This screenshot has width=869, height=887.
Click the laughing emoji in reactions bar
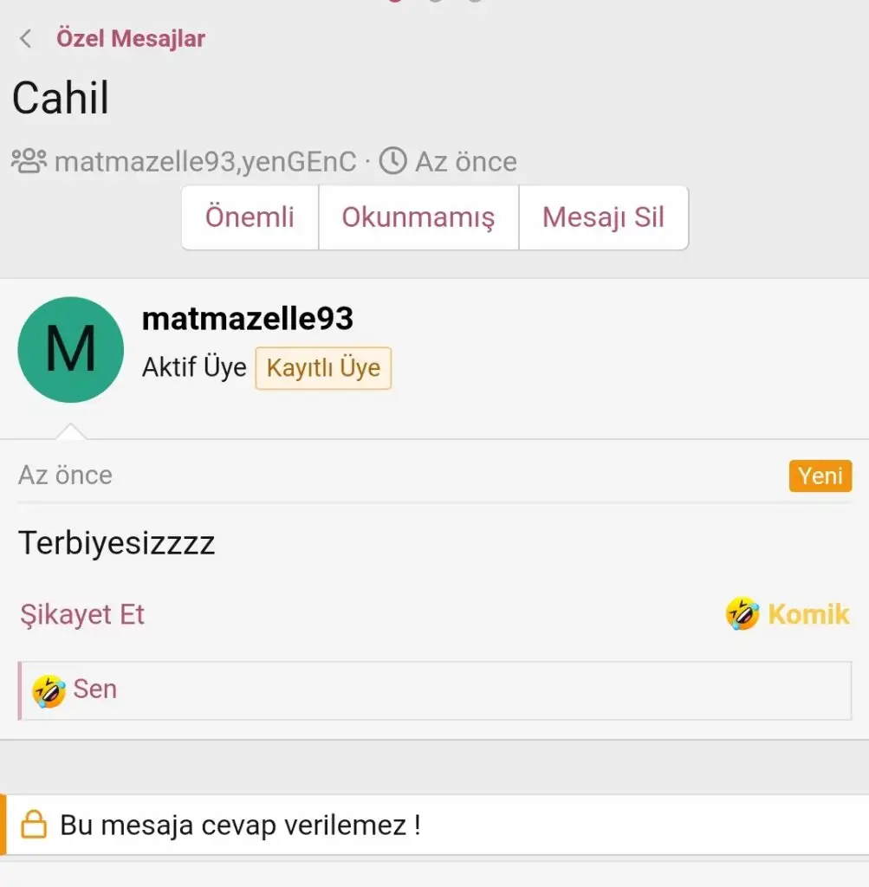click(49, 690)
